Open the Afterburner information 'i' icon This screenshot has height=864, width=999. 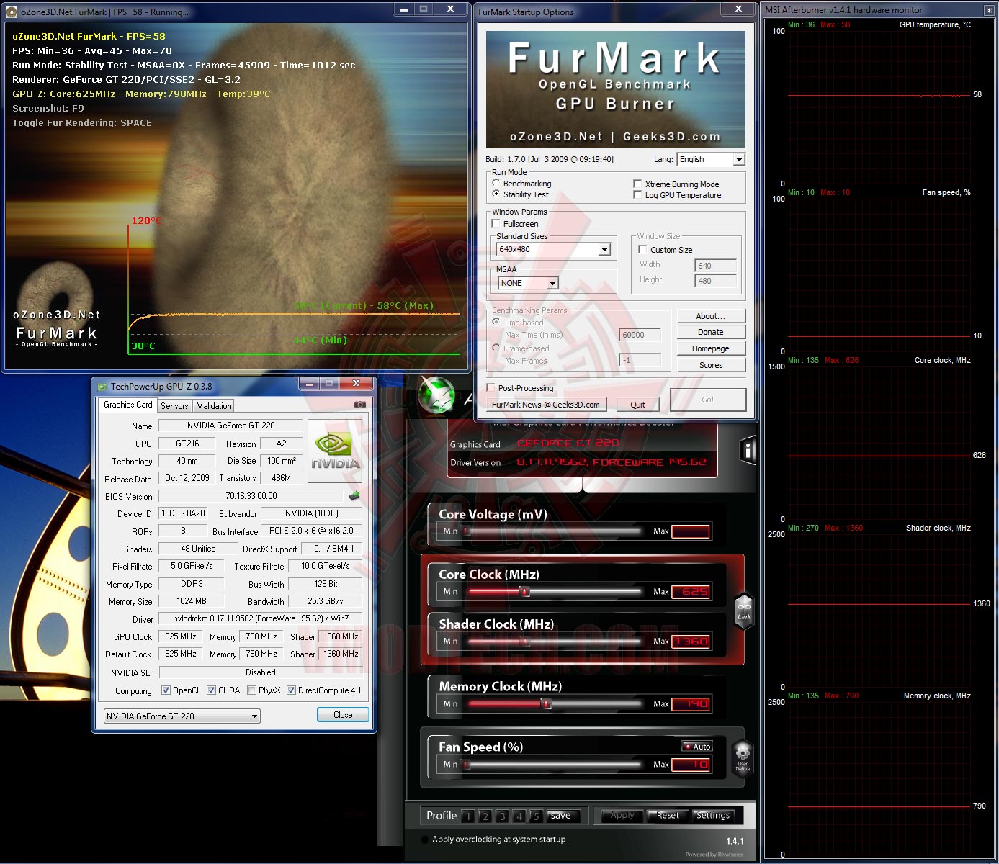(748, 451)
